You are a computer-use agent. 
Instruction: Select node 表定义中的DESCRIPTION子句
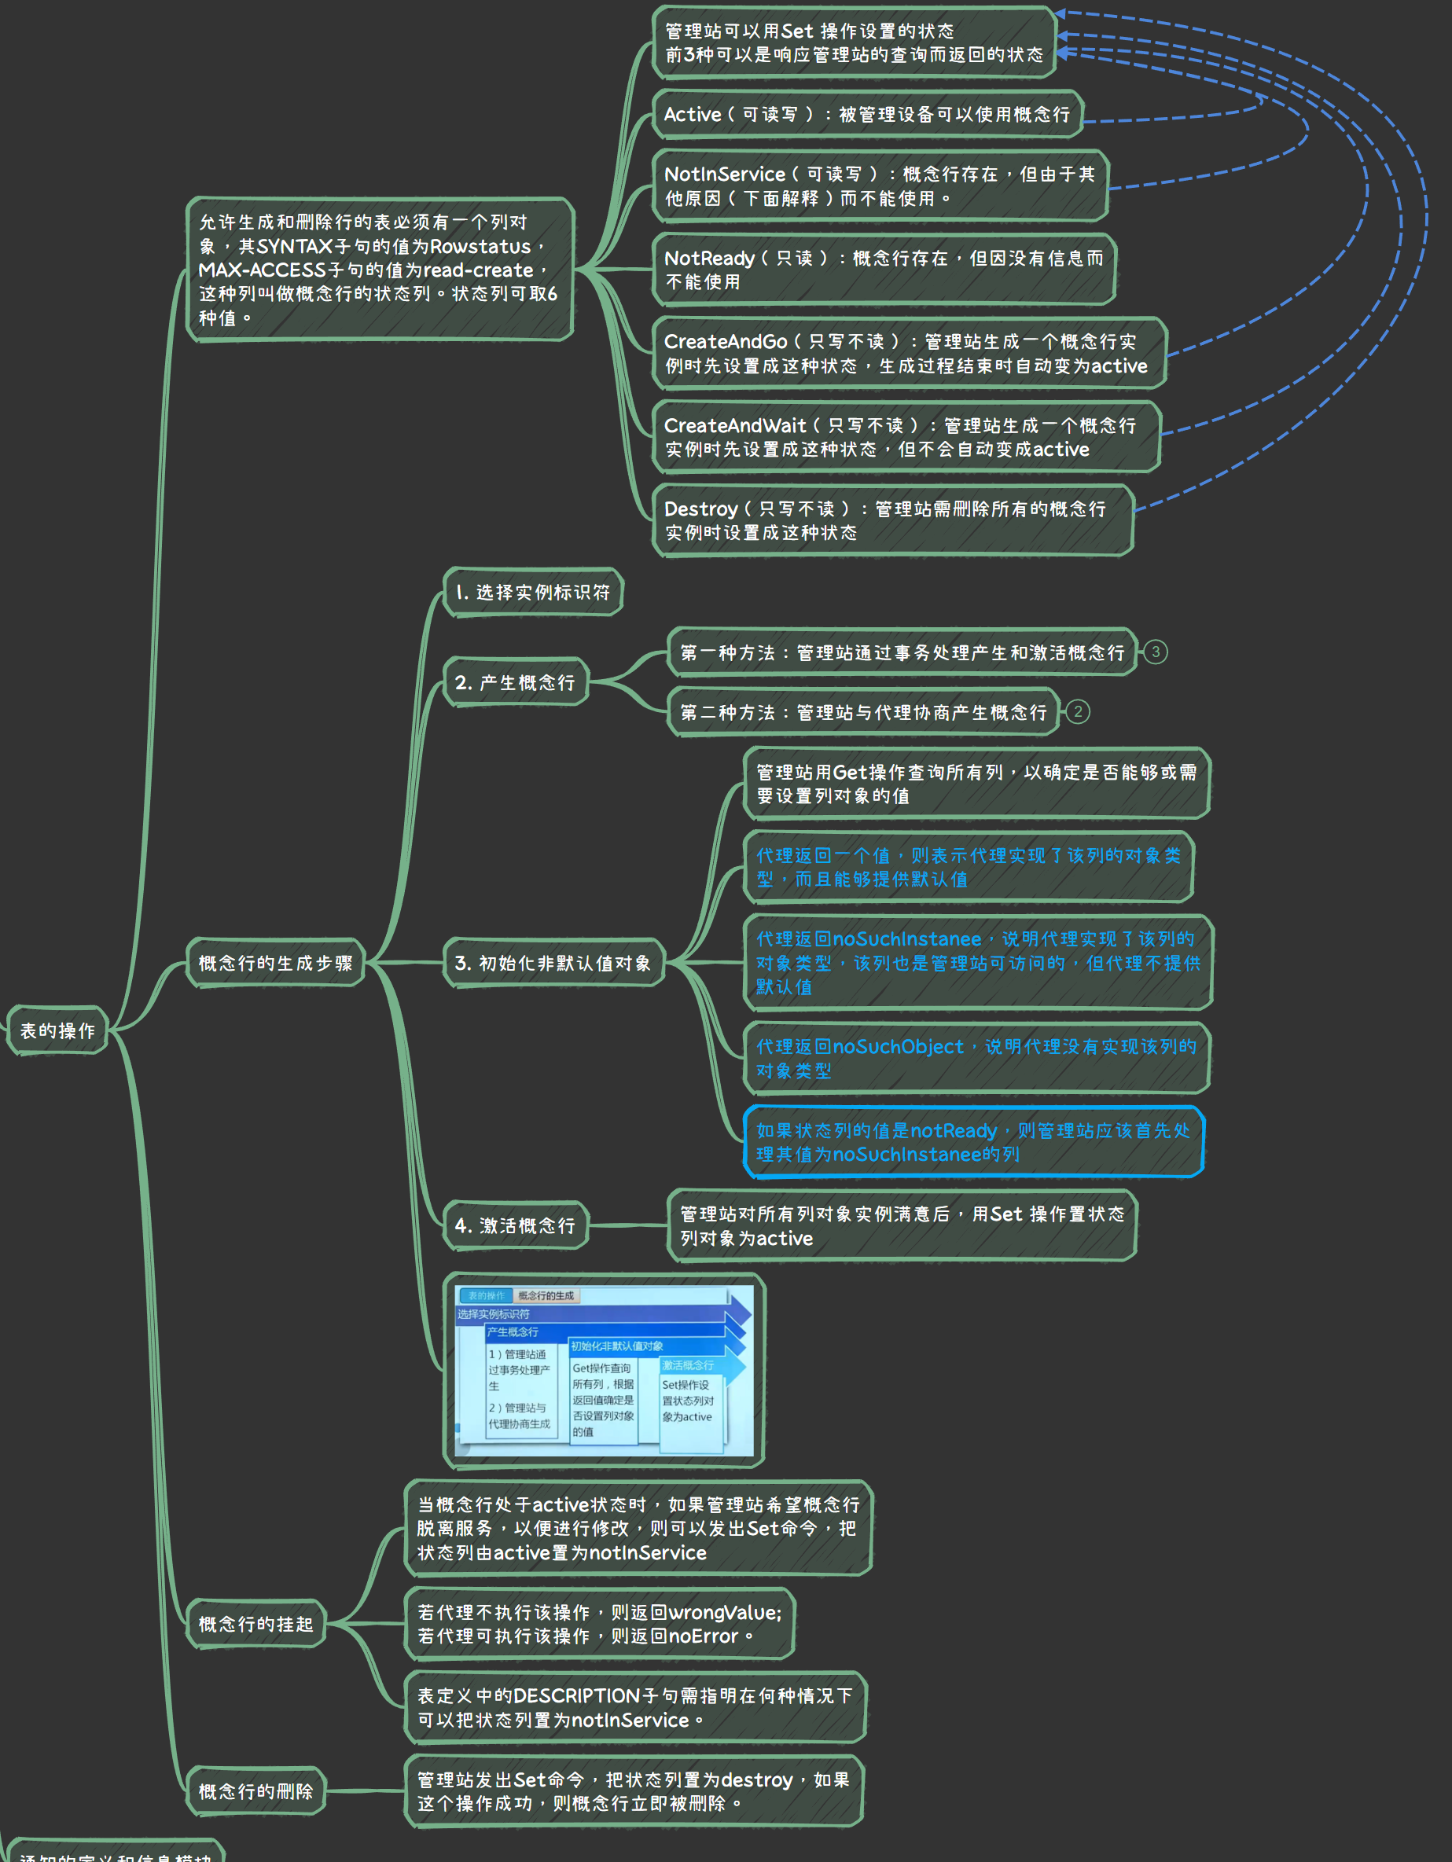(x=635, y=1708)
